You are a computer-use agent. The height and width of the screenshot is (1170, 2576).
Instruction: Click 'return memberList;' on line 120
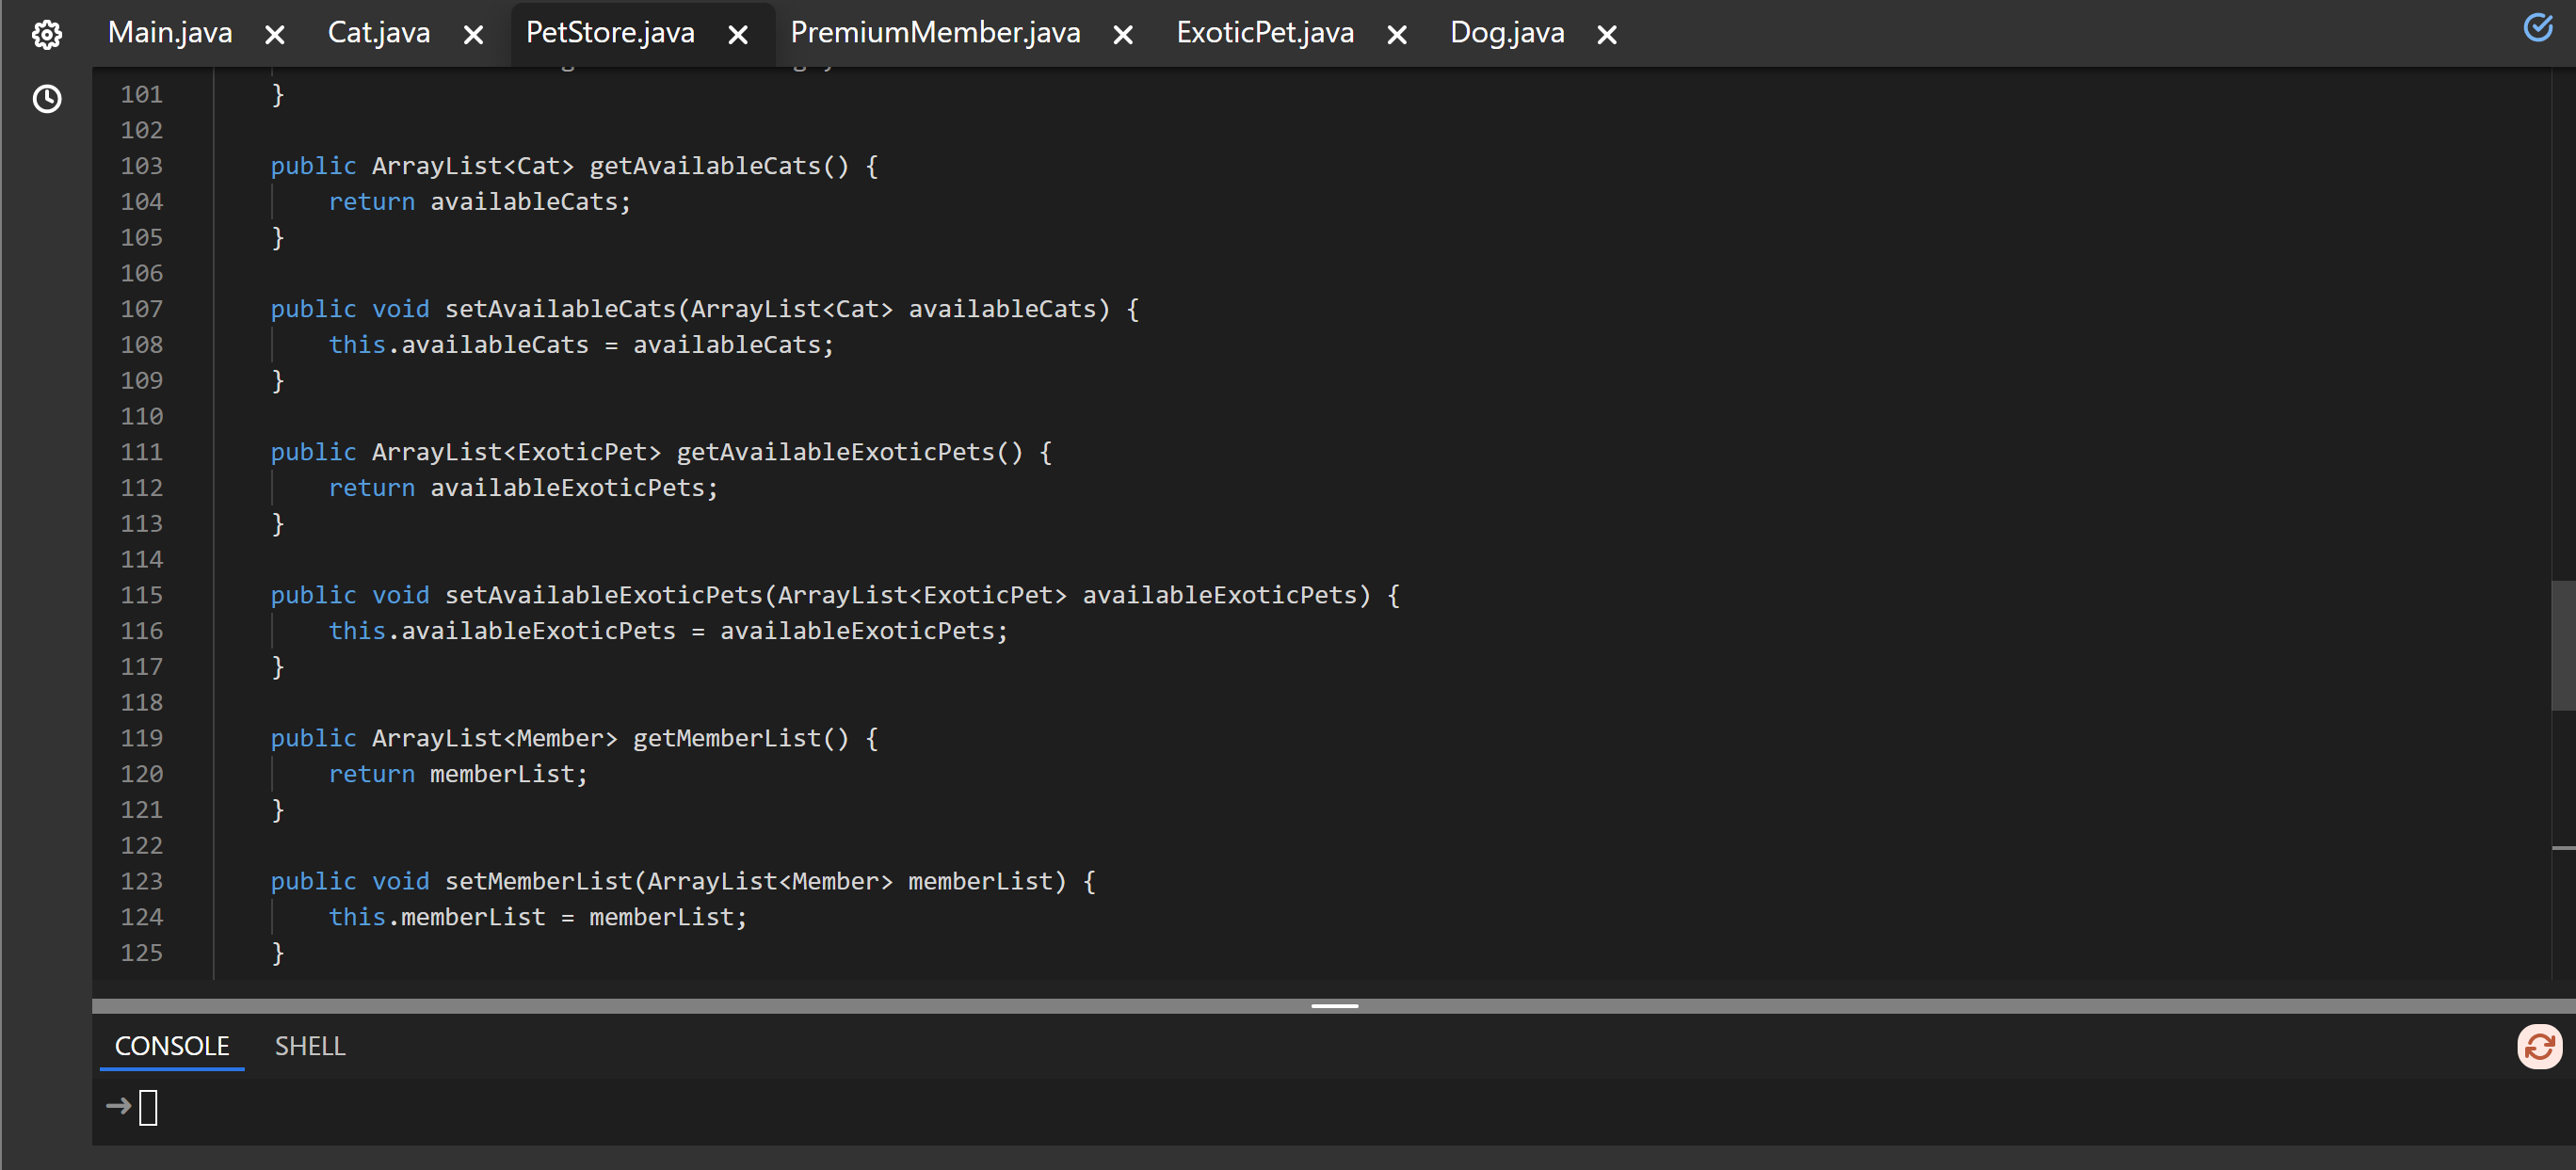(458, 774)
